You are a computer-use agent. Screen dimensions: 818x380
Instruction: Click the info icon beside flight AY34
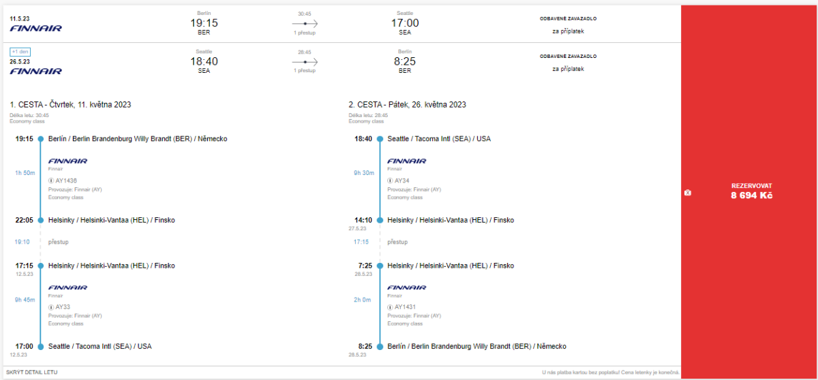click(x=391, y=180)
